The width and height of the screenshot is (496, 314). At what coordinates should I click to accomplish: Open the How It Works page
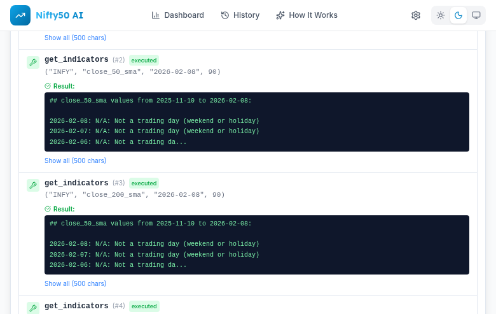coord(307,15)
